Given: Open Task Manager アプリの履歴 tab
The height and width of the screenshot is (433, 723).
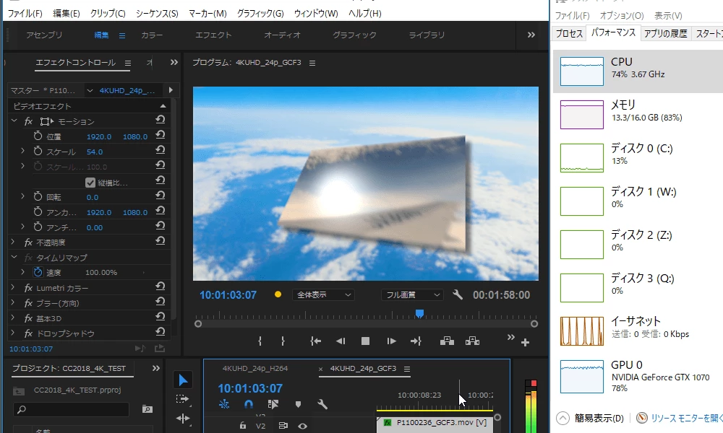Looking at the screenshot, I should pos(665,33).
